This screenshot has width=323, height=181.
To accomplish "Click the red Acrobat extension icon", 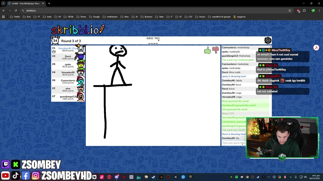I will 316,48.
